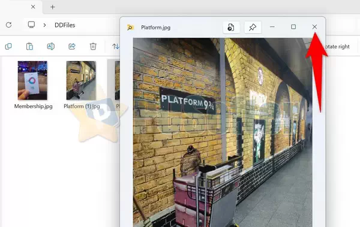Select the Membership.jpg thumbnail
Viewport: 360px width, 227px height.
(x=32, y=80)
